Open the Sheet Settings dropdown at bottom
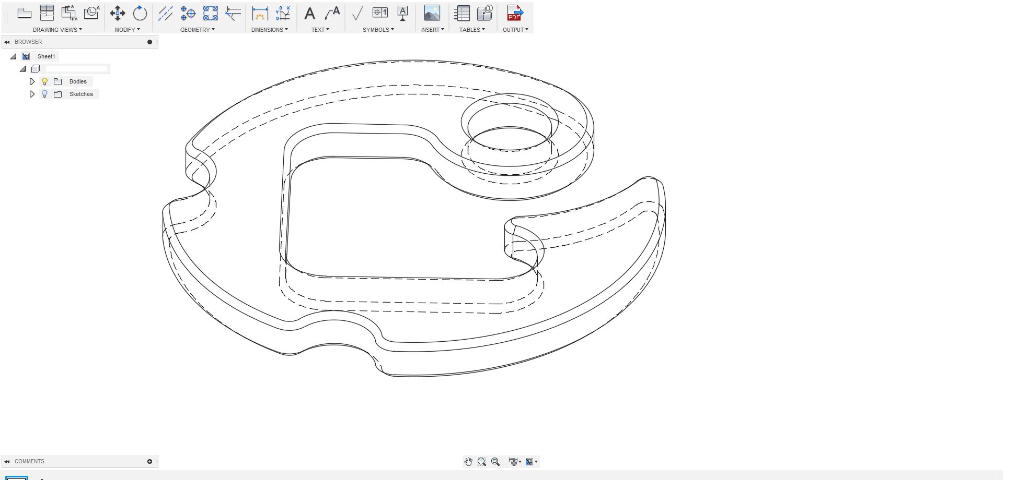The image size is (1016, 480). (x=532, y=462)
